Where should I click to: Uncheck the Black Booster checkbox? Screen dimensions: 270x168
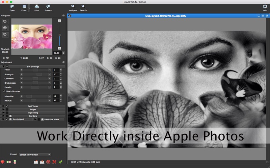[x=4, y=91]
